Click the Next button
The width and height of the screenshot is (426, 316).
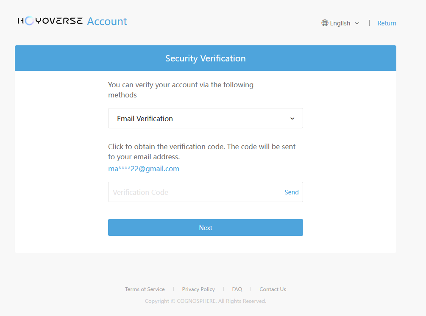tap(205, 227)
